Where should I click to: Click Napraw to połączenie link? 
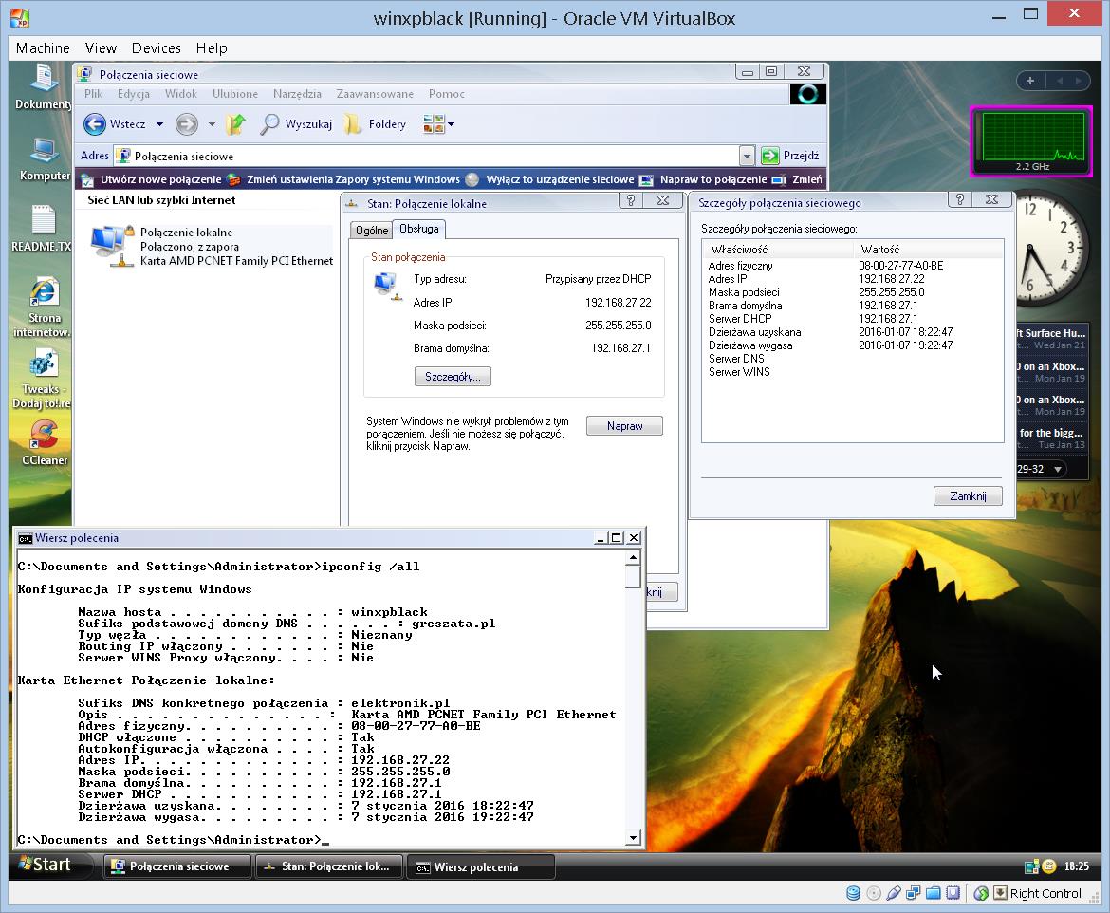click(703, 179)
